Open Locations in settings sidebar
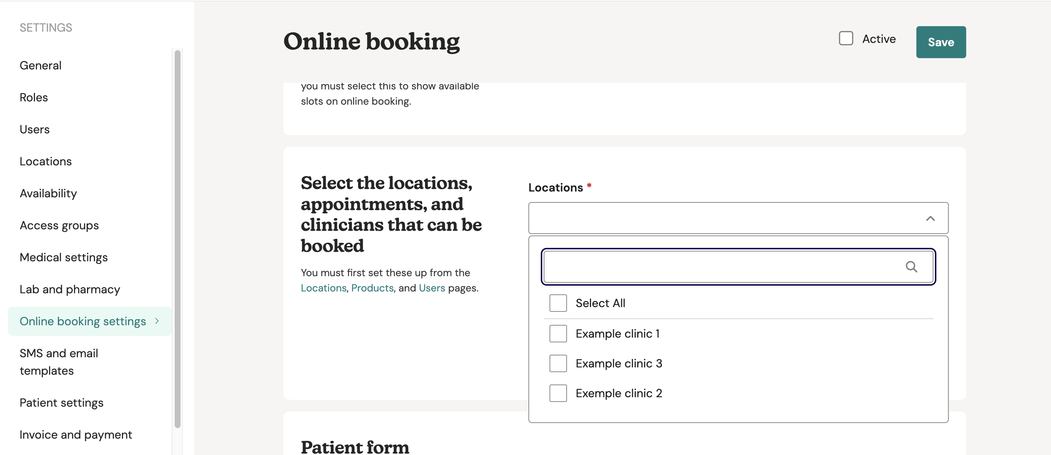This screenshot has width=1051, height=455. [x=45, y=161]
